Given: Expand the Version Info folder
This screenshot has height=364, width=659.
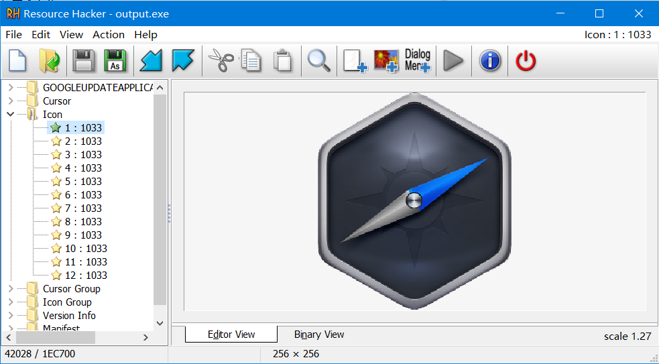Looking at the screenshot, I should coord(11,316).
